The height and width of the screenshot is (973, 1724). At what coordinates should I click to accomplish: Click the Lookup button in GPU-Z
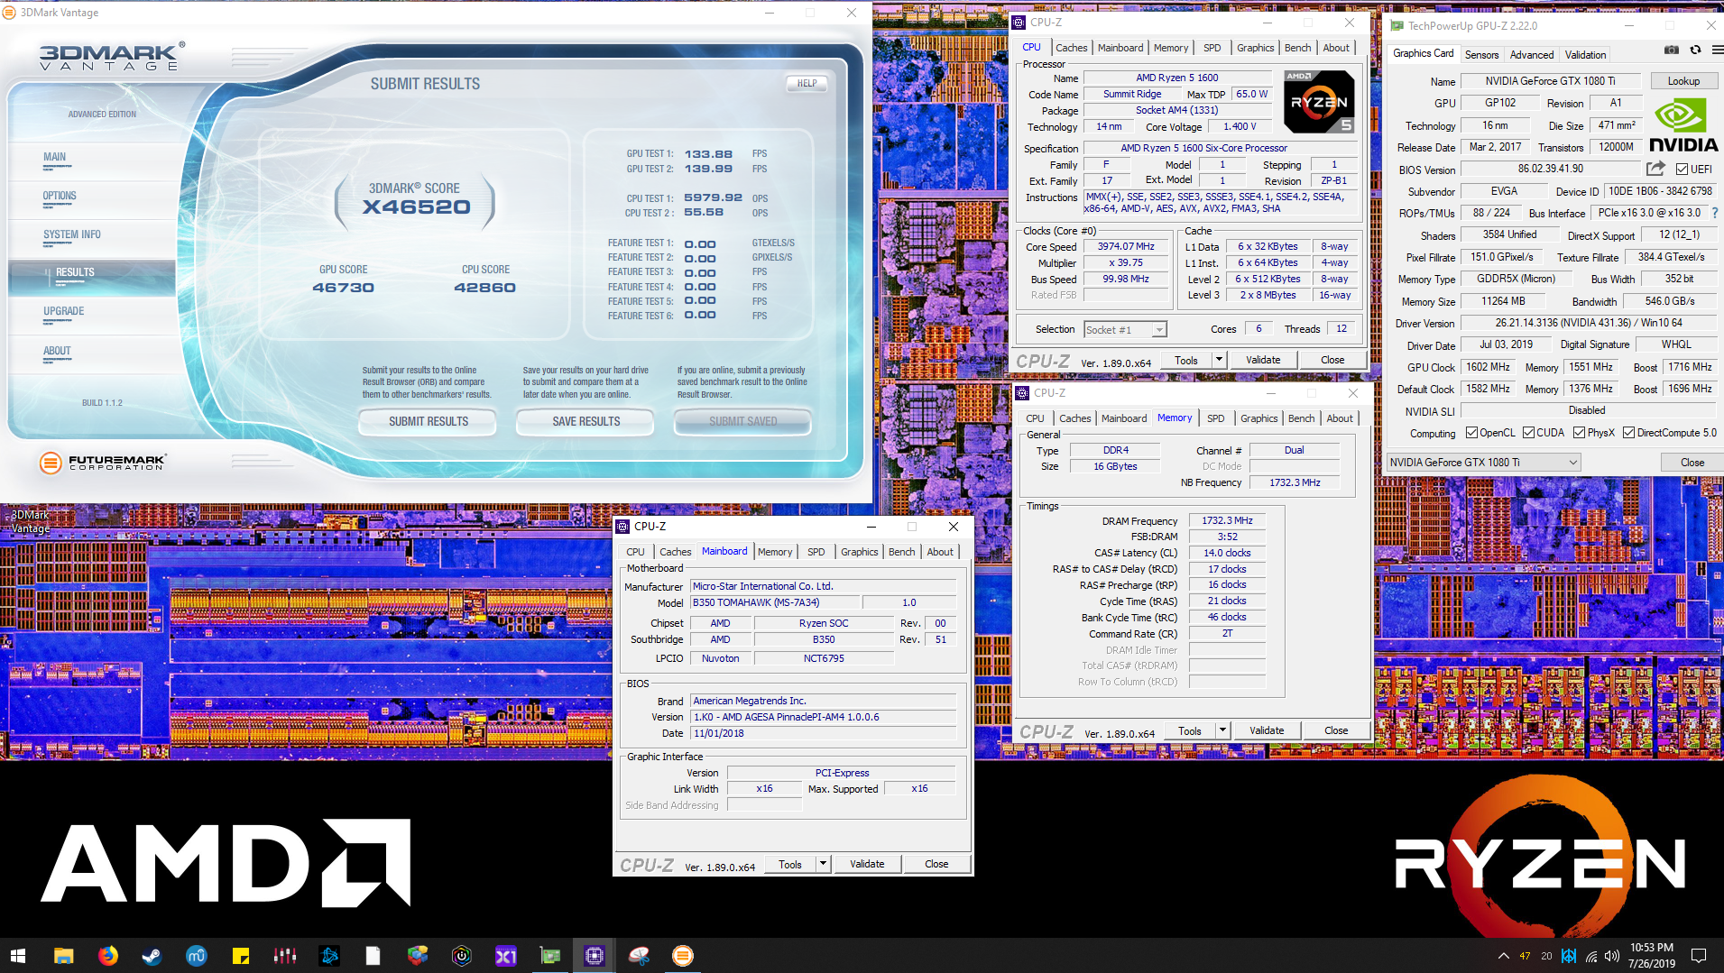pyautogui.click(x=1683, y=81)
